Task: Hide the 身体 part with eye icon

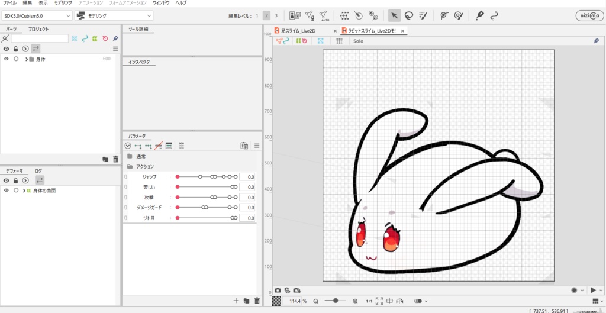Action: pyautogui.click(x=6, y=59)
